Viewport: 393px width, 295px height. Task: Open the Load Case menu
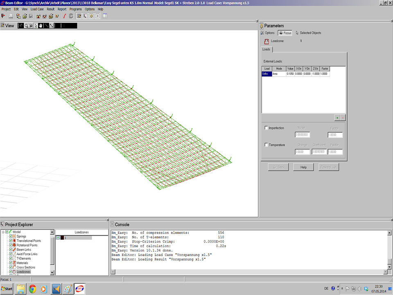37,9
